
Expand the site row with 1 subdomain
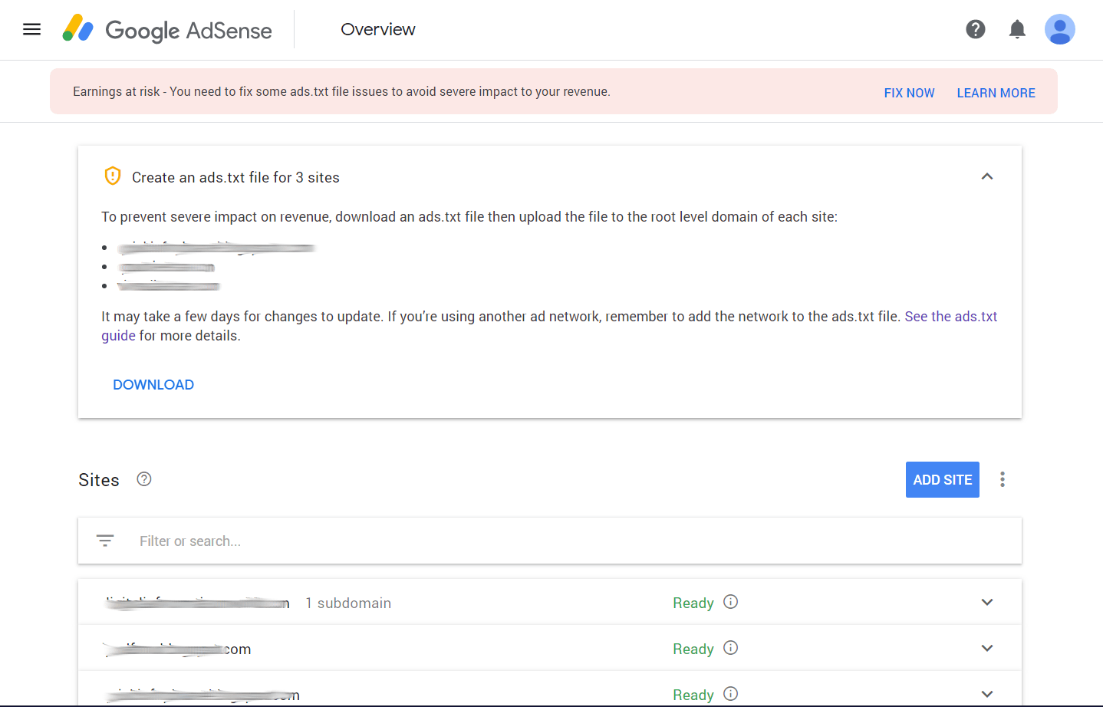pos(987,602)
